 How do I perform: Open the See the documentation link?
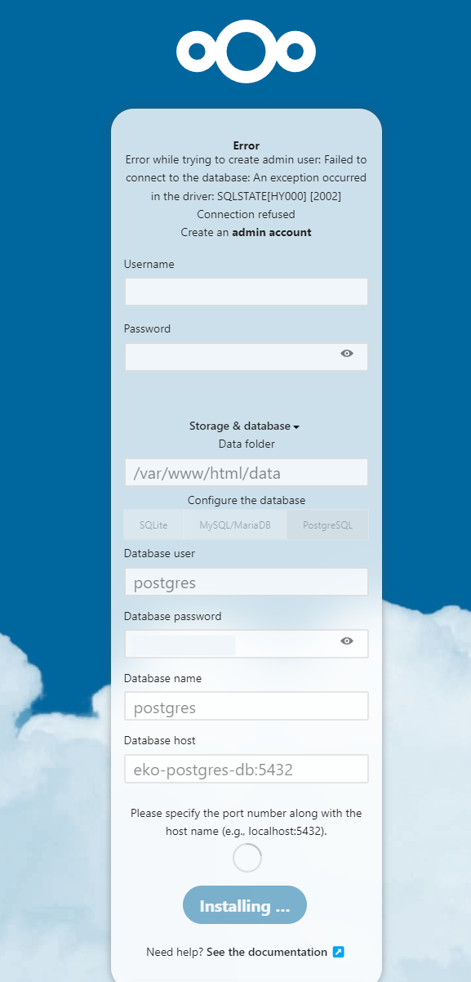click(x=267, y=952)
